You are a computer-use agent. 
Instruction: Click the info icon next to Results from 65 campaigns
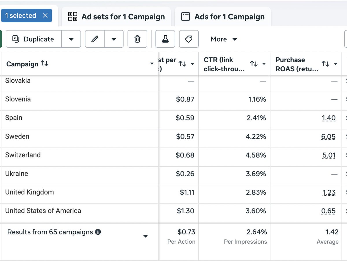[98, 232]
